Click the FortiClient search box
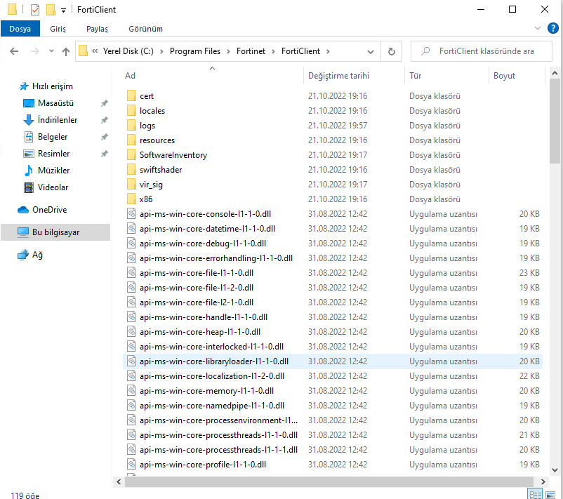The width and height of the screenshot is (563, 499). 482,51
